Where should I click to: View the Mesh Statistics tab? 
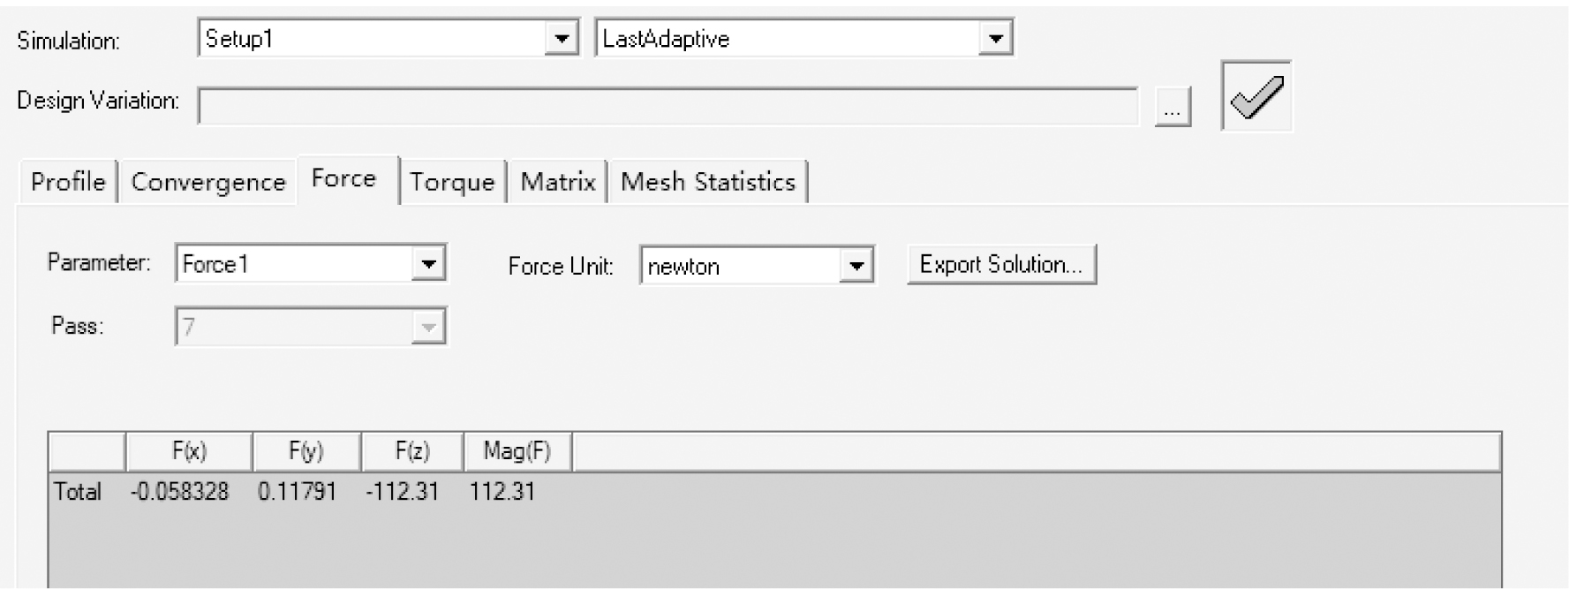[x=708, y=182]
